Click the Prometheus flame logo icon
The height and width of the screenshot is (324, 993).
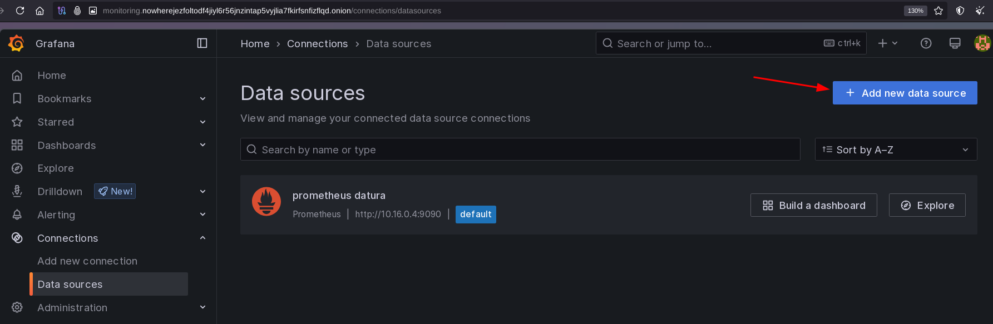[x=266, y=202]
